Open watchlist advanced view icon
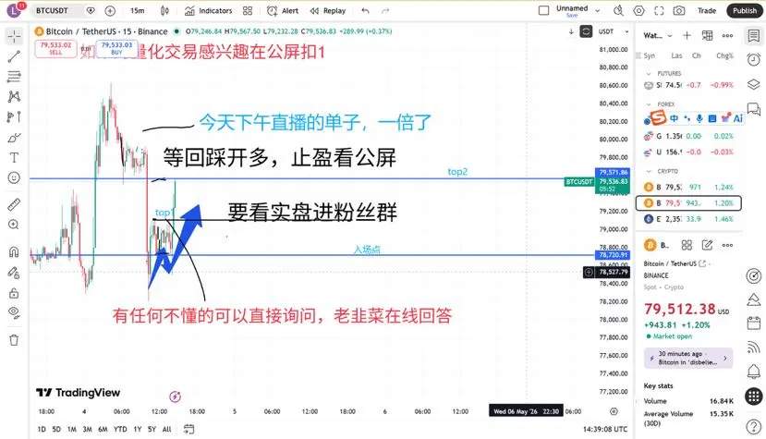 (707, 36)
